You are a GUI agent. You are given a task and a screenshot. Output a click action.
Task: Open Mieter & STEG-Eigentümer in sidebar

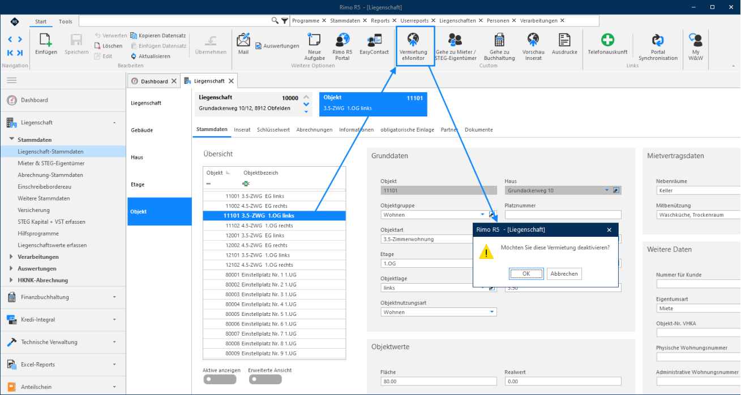pos(52,163)
